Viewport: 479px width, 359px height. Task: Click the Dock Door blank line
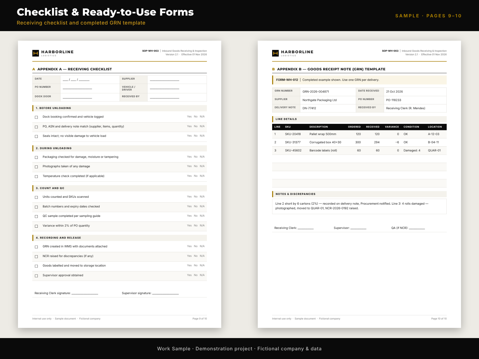(x=77, y=98)
